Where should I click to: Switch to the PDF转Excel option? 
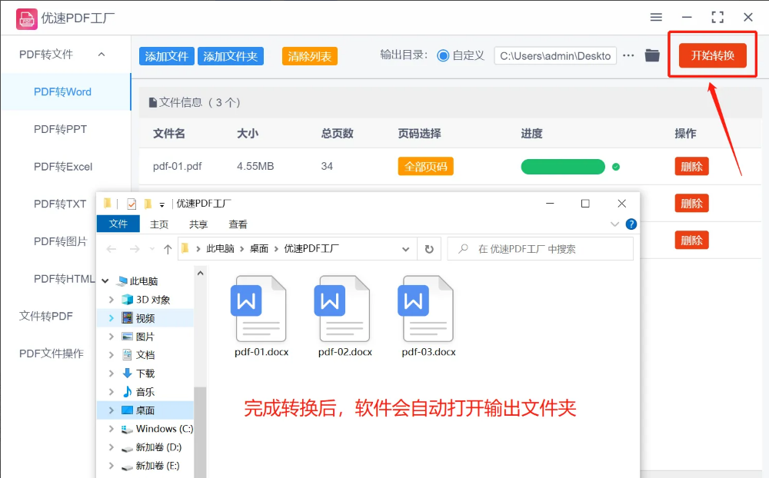pos(63,167)
